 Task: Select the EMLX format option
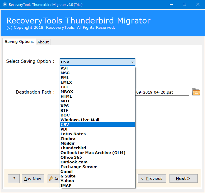pyautogui.click(x=98, y=82)
